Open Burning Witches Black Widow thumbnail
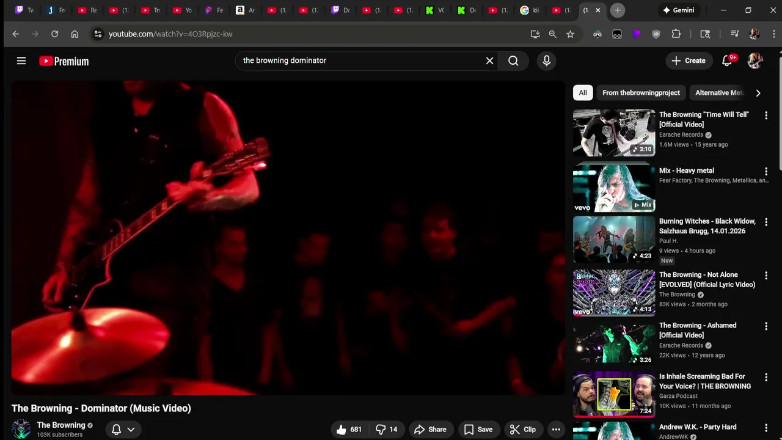This screenshot has height=440, width=782. (614, 239)
